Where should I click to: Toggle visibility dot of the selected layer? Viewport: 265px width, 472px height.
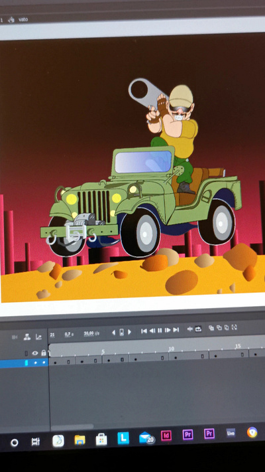click(36, 362)
